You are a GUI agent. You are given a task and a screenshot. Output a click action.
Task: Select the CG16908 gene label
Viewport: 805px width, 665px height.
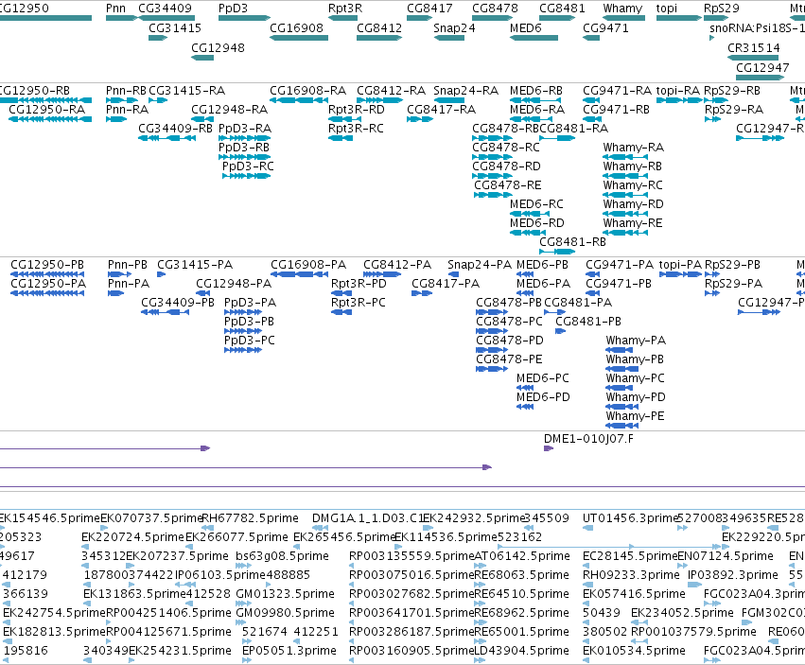[x=296, y=27]
